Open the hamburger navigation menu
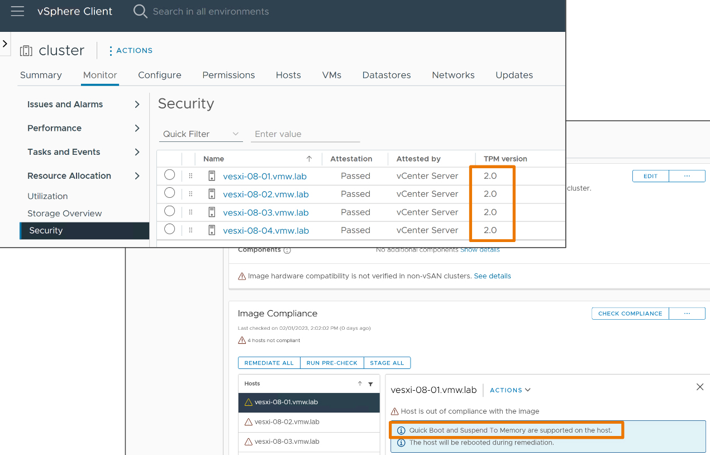The image size is (710, 455). point(18,11)
